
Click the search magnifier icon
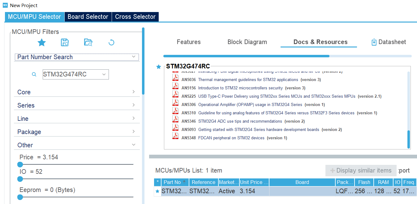[34, 74]
